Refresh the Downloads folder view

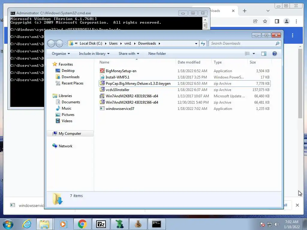click(203, 43)
